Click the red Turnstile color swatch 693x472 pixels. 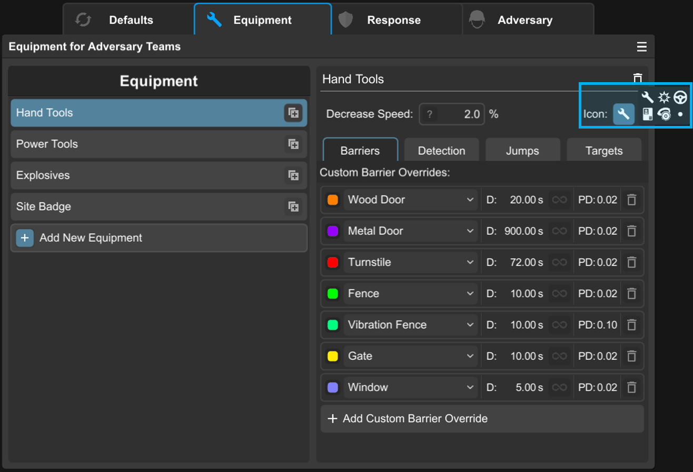tap(332, 262)
